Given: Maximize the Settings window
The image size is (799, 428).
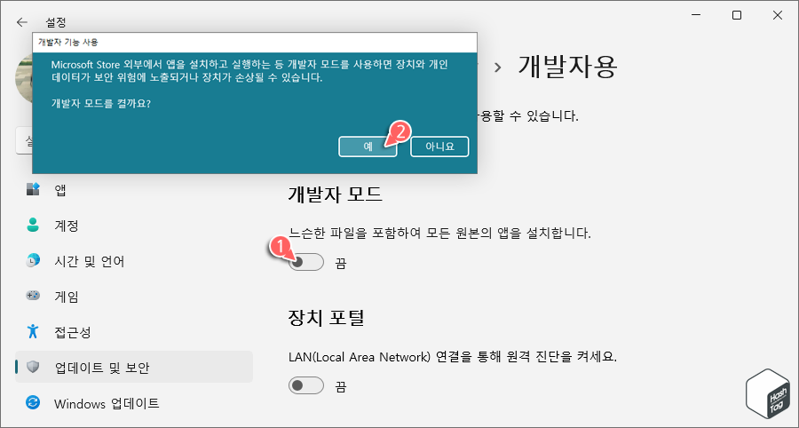Looking at the screenshot, I should pos(736,15).
